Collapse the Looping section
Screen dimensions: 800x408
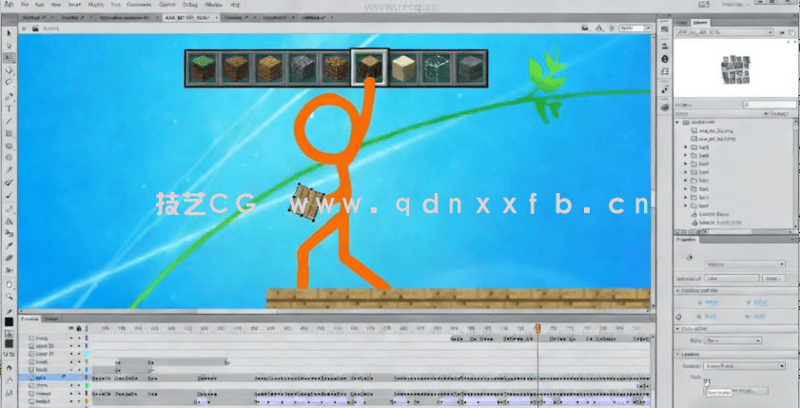click(x=678, y=354)
